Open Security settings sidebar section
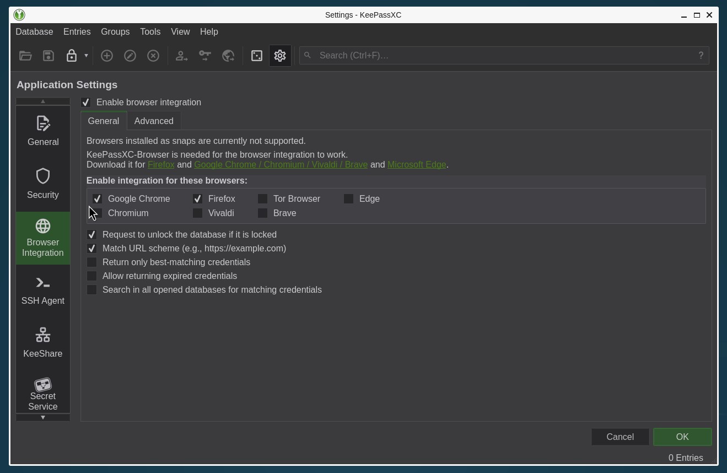Image resolution: width=727 pixels, height=473 pixels. point(43,185)
